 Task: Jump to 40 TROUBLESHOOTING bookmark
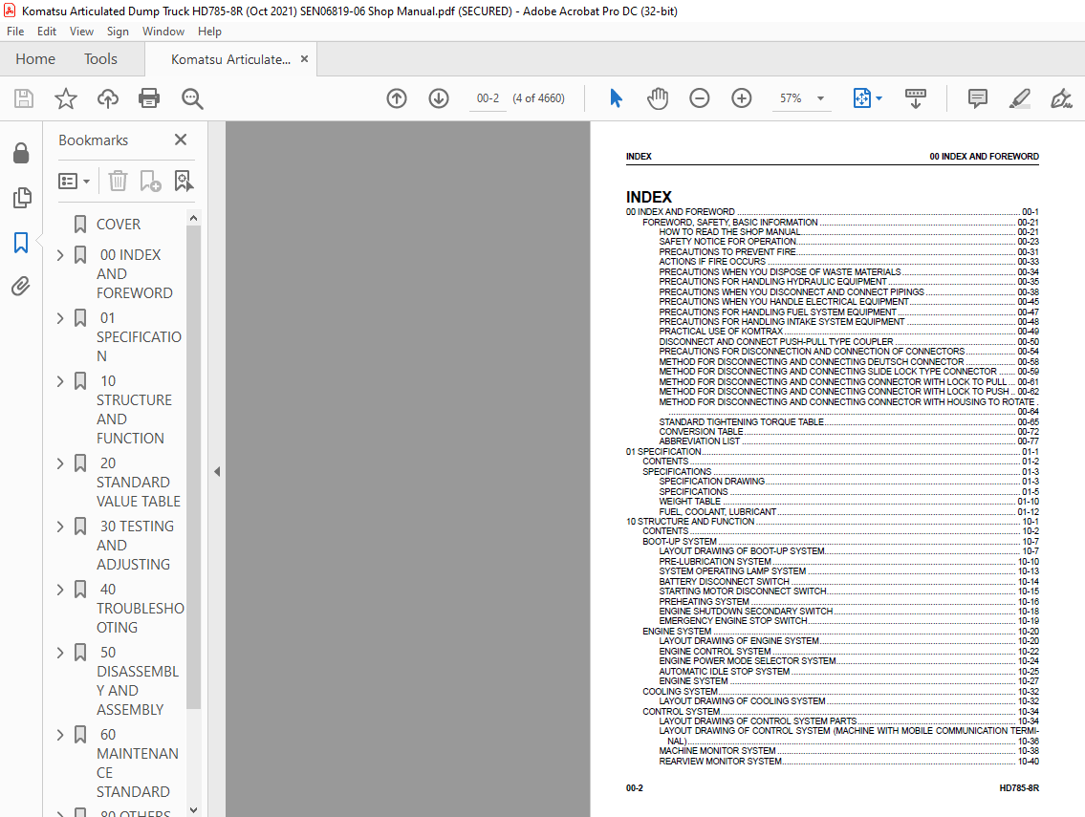point(140,608)
